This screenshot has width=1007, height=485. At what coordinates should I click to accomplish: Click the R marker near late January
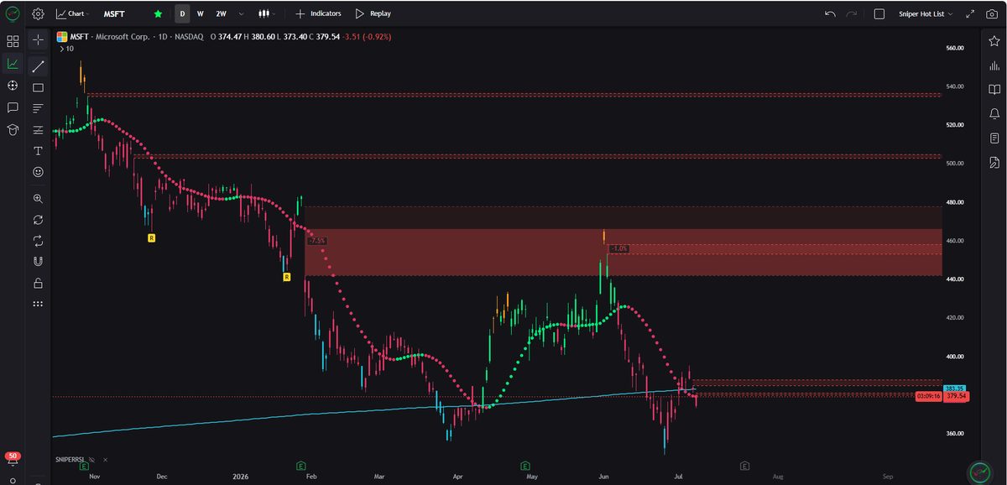point(286,277)
